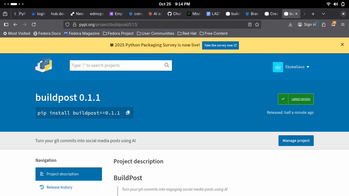Image resolution: width=349 pixels, height=196 pixels.
Task: Click the green checkmark on Latest version badge
Action: (x=283, y=99)
